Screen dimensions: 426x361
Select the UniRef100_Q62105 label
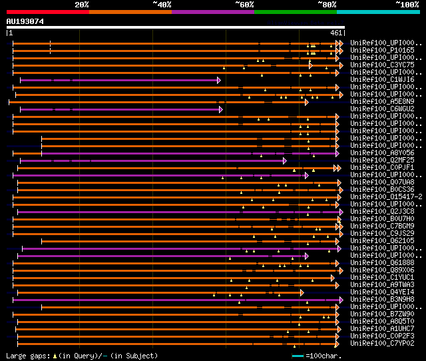382,241
